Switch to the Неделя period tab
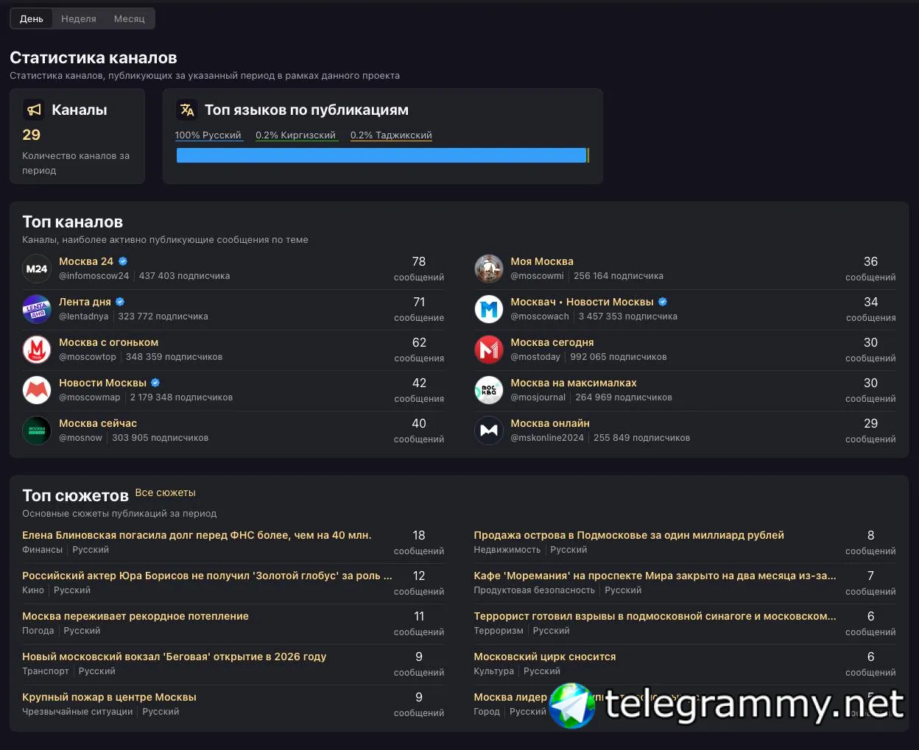 [x=79, y=18]
